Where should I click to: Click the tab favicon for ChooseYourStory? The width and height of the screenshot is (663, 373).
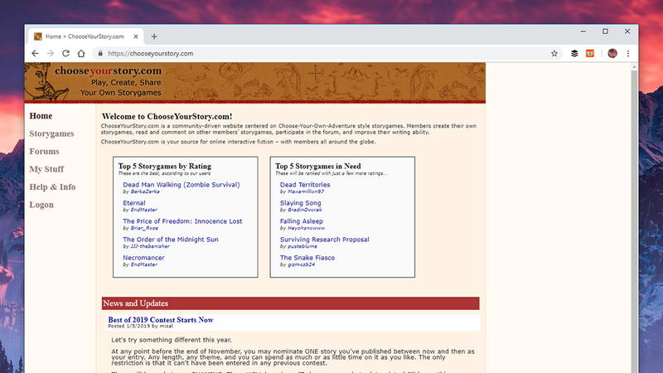tap(37, 36)
